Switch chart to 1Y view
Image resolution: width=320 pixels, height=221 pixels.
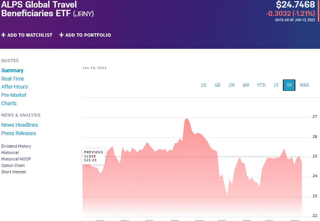point(276,85)
